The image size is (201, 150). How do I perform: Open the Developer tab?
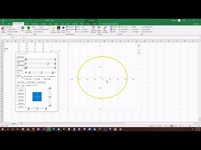point(75,24)
